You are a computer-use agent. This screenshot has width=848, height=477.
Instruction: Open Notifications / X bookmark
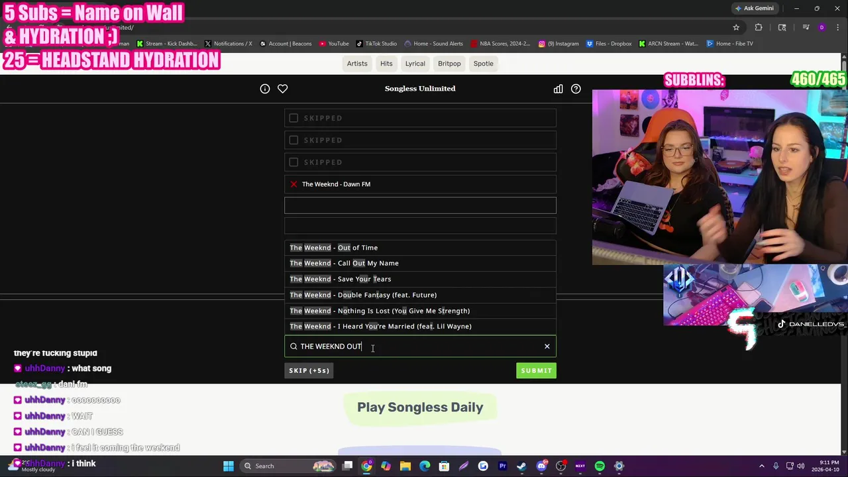point(229,44)
